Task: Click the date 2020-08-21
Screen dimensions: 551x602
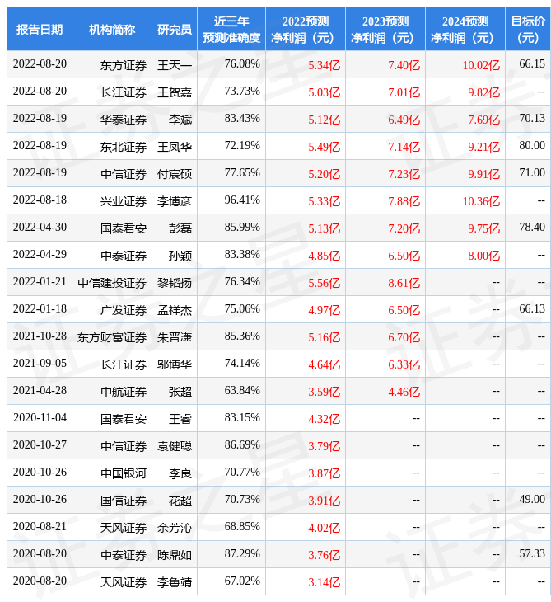Action: point(40,527)
